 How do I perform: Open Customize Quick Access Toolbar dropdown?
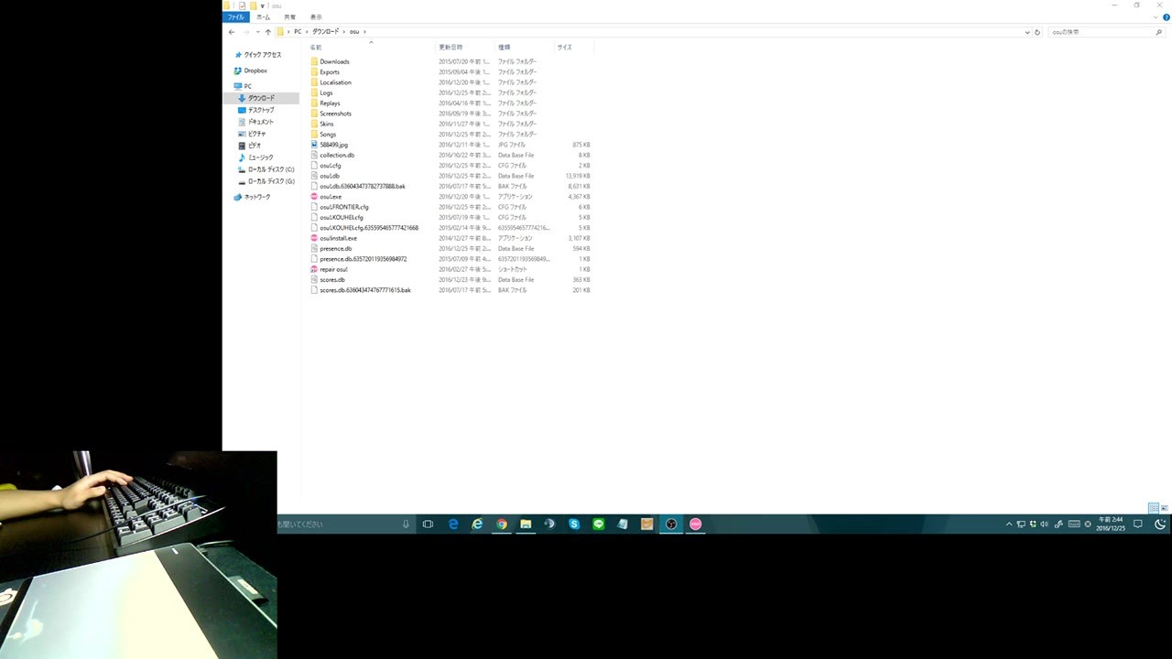(x=263, y=5)
